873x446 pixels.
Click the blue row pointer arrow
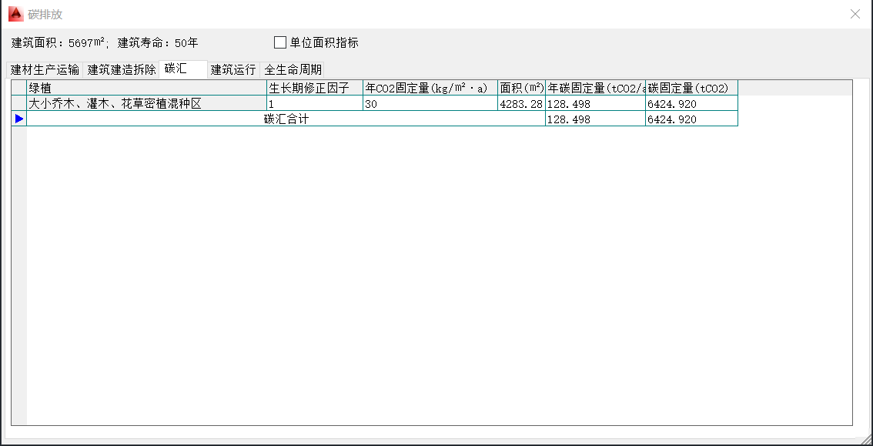coord(19,119)
